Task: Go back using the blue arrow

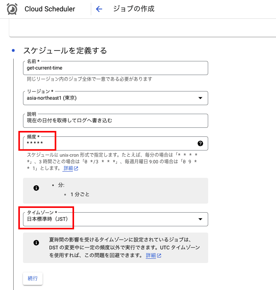Action: point(99,9)
